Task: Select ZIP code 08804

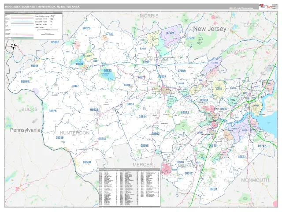Action: pos(34,66)
